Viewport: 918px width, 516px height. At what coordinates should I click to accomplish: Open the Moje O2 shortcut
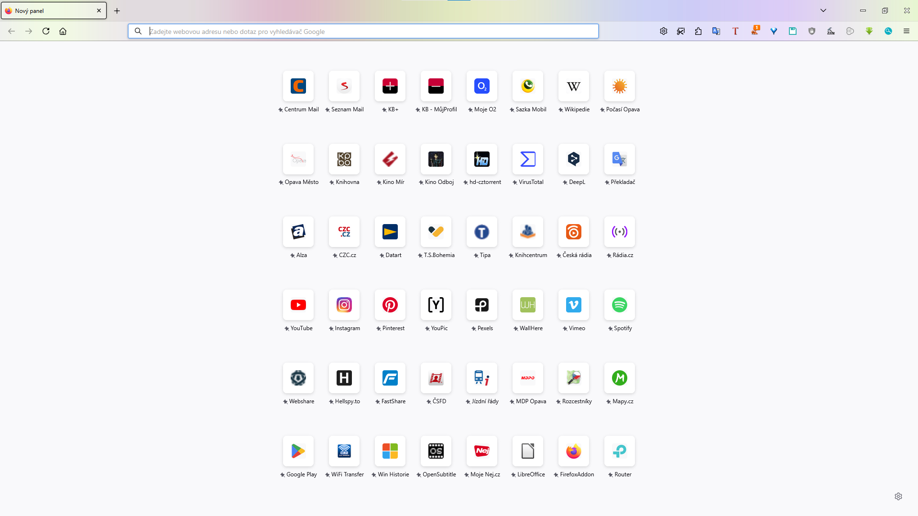point(482,86)
